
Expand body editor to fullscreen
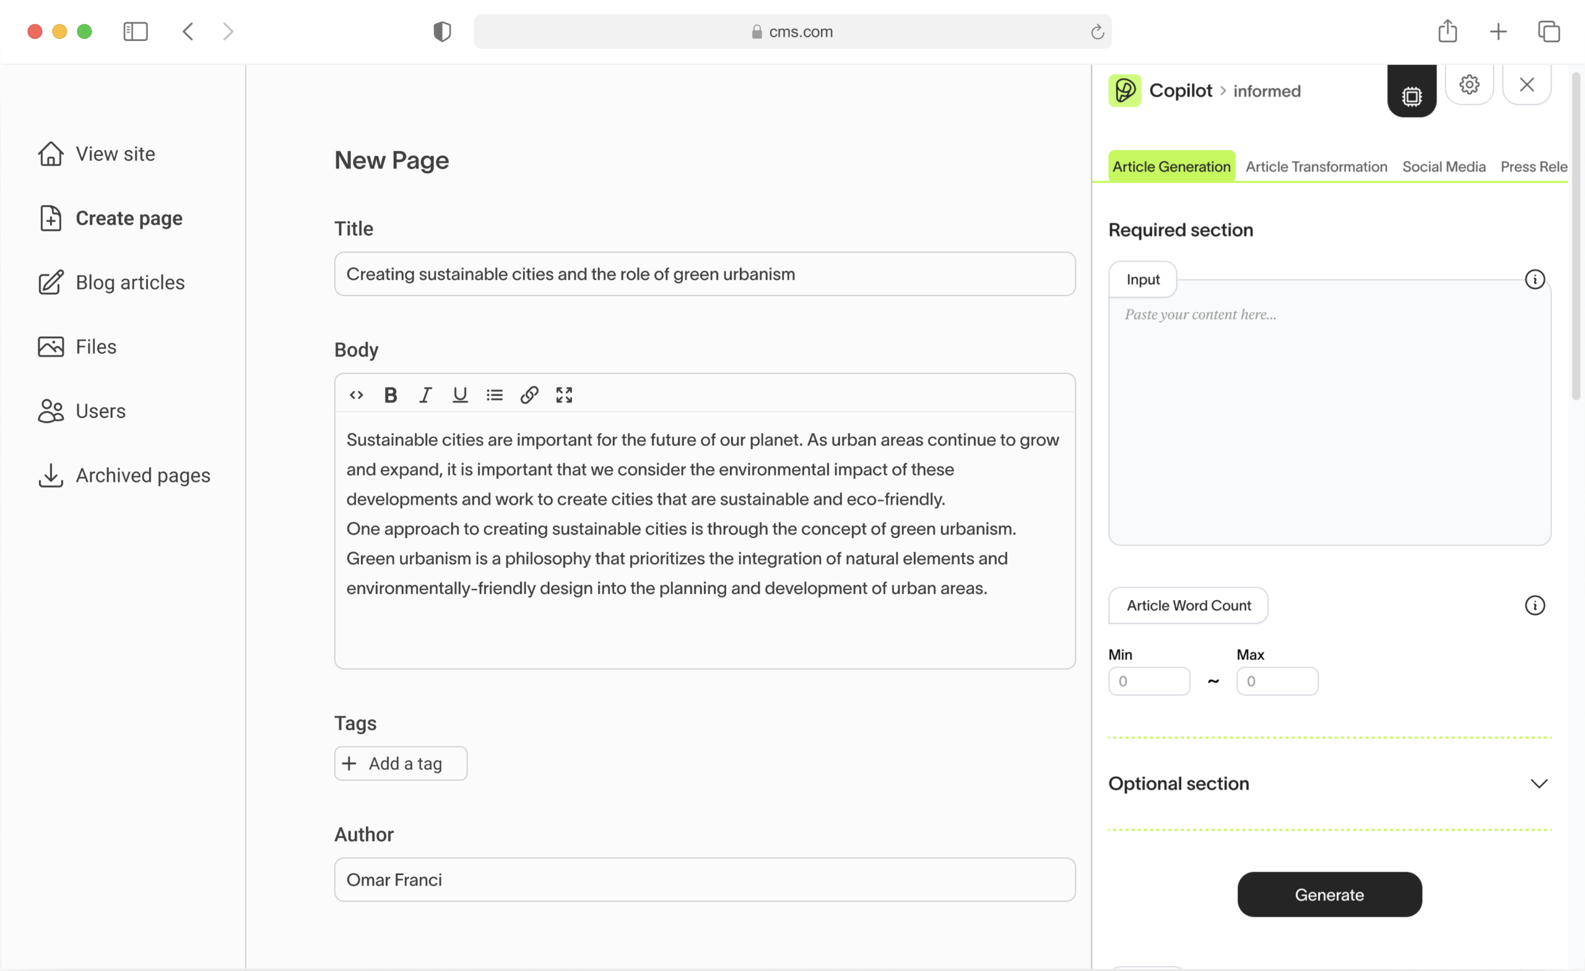tap(564, 395)
